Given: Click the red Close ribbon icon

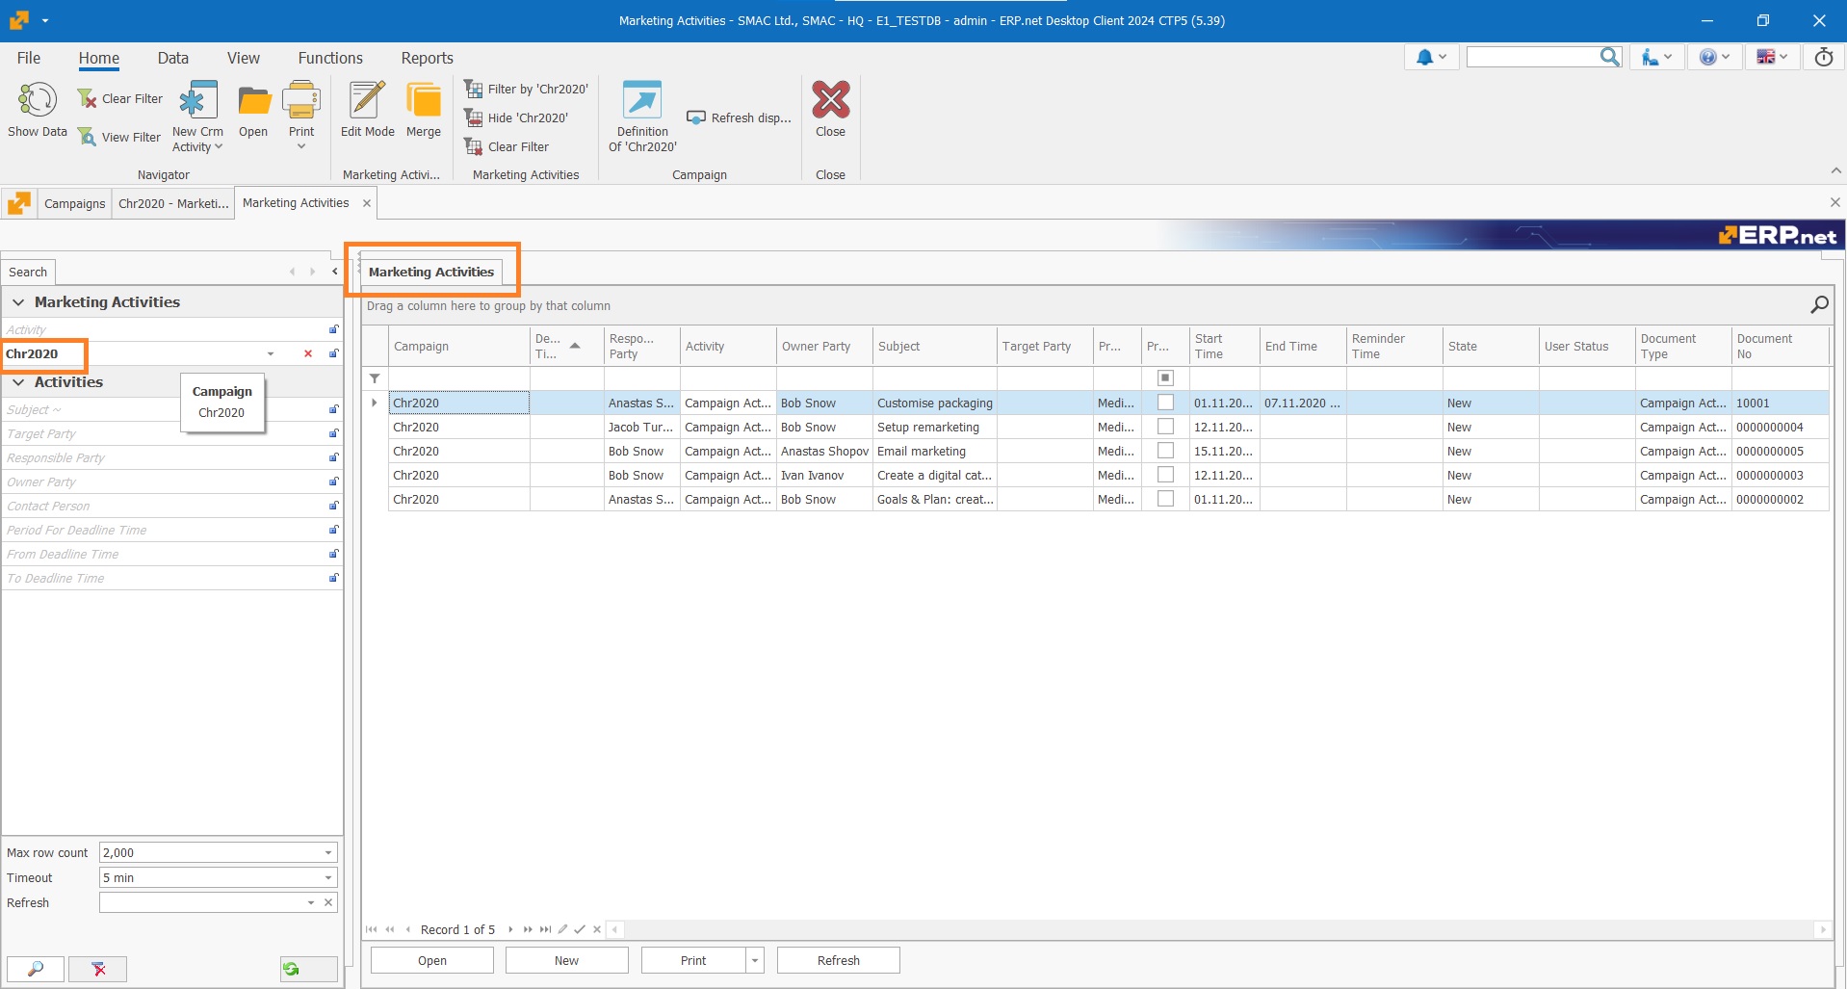Looking at the screenshot, I should click(830, 99).
